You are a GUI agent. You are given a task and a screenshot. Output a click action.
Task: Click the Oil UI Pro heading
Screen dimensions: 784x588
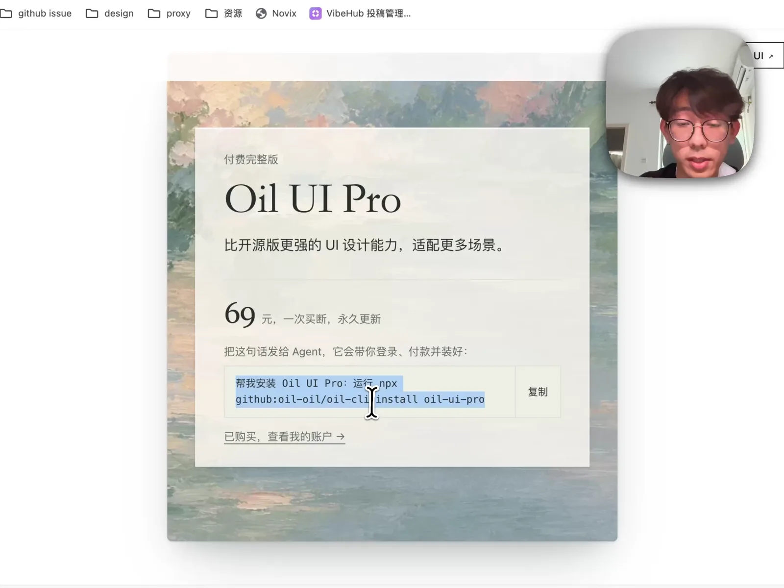tap(313, 199)
